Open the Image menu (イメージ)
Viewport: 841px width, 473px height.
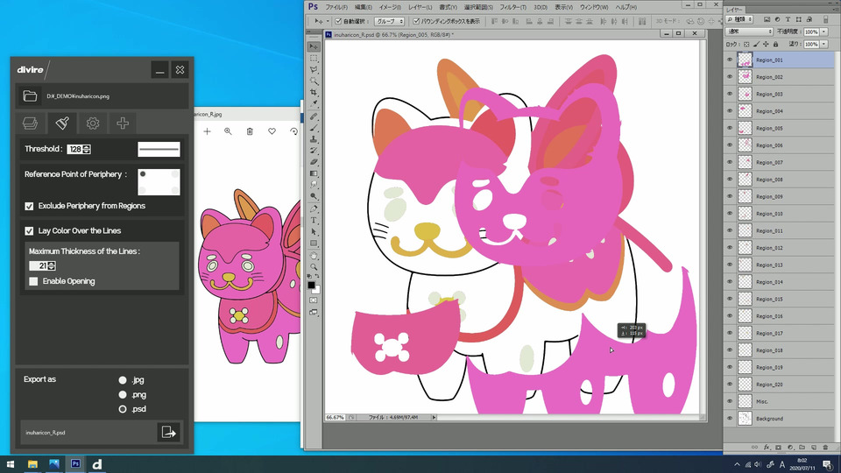click(x=390, y=7)
